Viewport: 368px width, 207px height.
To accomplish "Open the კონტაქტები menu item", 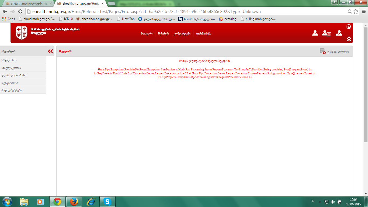I will tap(182, 34).
